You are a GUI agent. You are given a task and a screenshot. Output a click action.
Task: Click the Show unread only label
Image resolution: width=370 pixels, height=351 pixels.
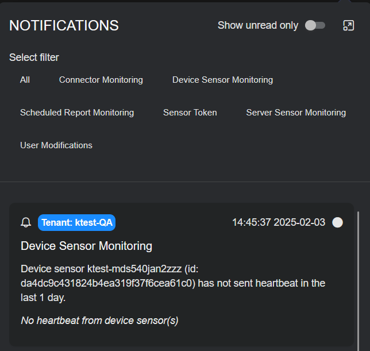(258, 25)
